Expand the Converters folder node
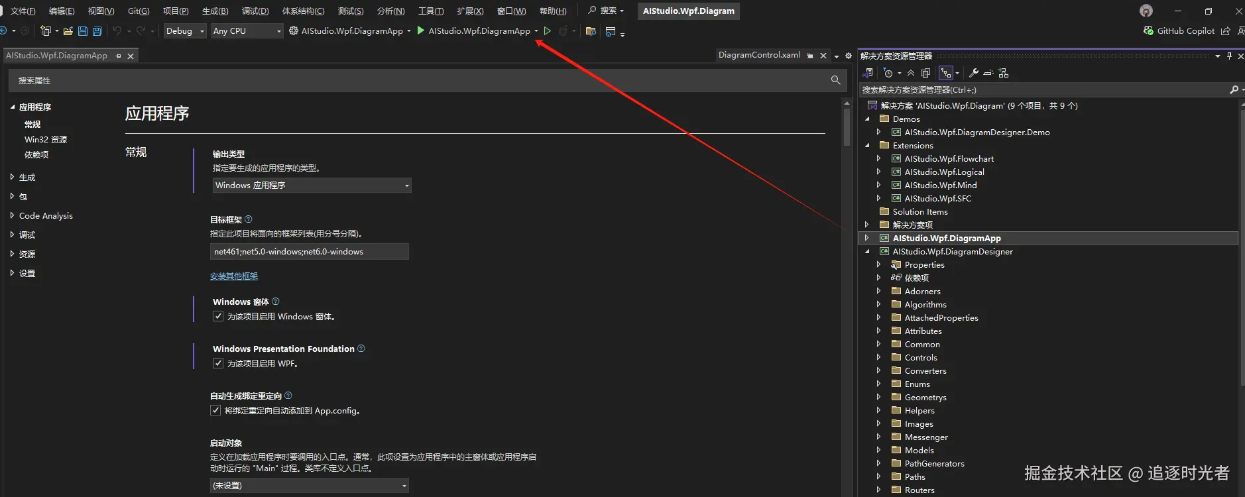Viewport: 1245px width, 497px height. coord(878,371)
